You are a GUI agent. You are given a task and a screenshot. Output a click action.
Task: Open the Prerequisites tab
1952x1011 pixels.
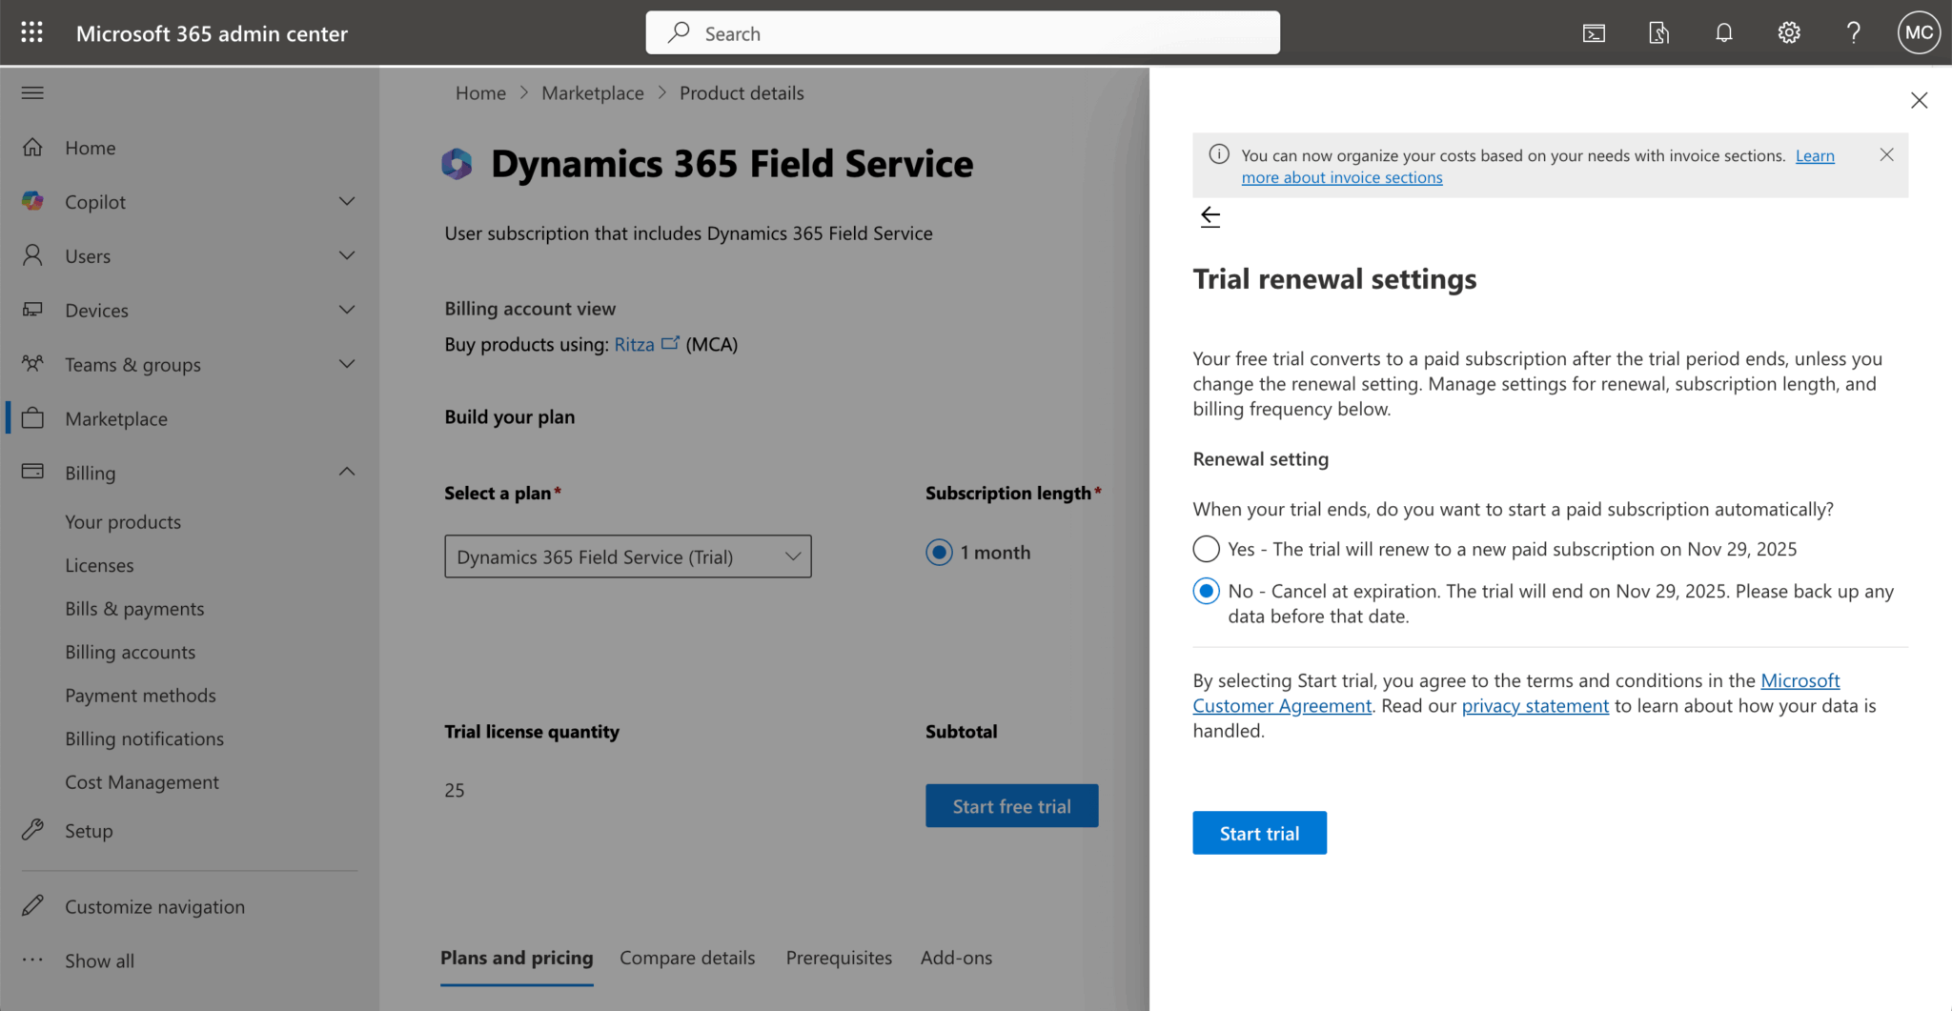click(839, 958)
